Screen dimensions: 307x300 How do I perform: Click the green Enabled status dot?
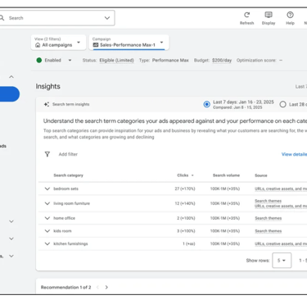(x=39, y=60)
